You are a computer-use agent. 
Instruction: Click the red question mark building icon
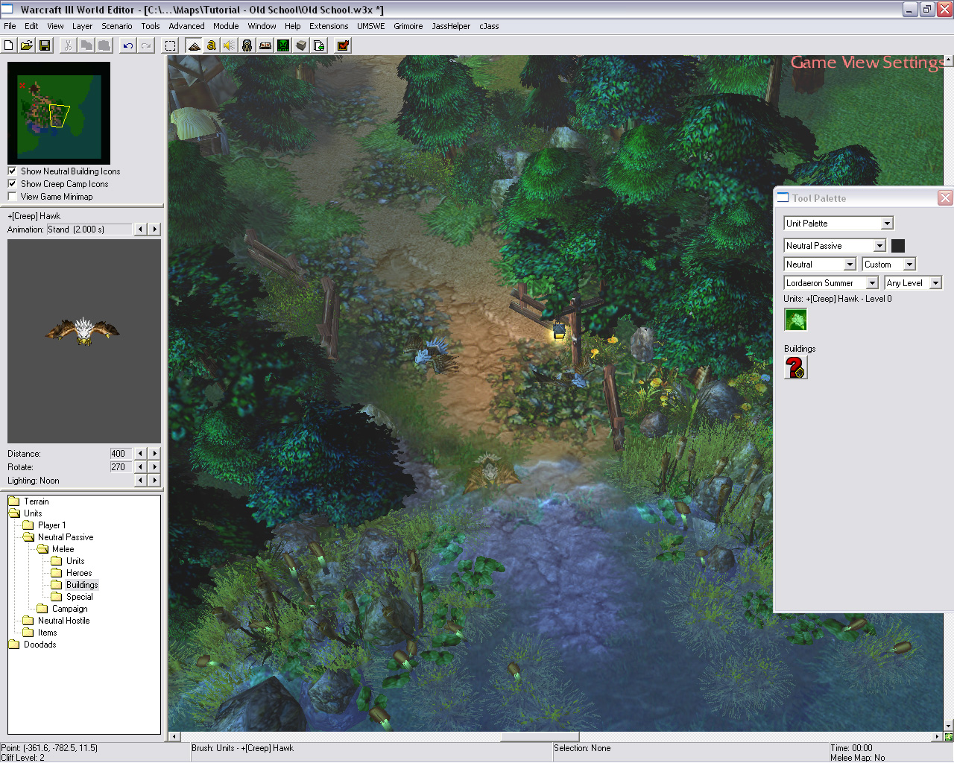point(796,367)
